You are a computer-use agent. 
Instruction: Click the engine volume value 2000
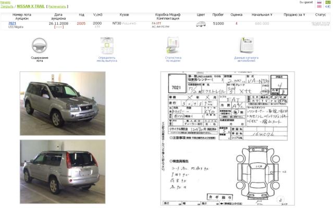click(x=97, y=23)
